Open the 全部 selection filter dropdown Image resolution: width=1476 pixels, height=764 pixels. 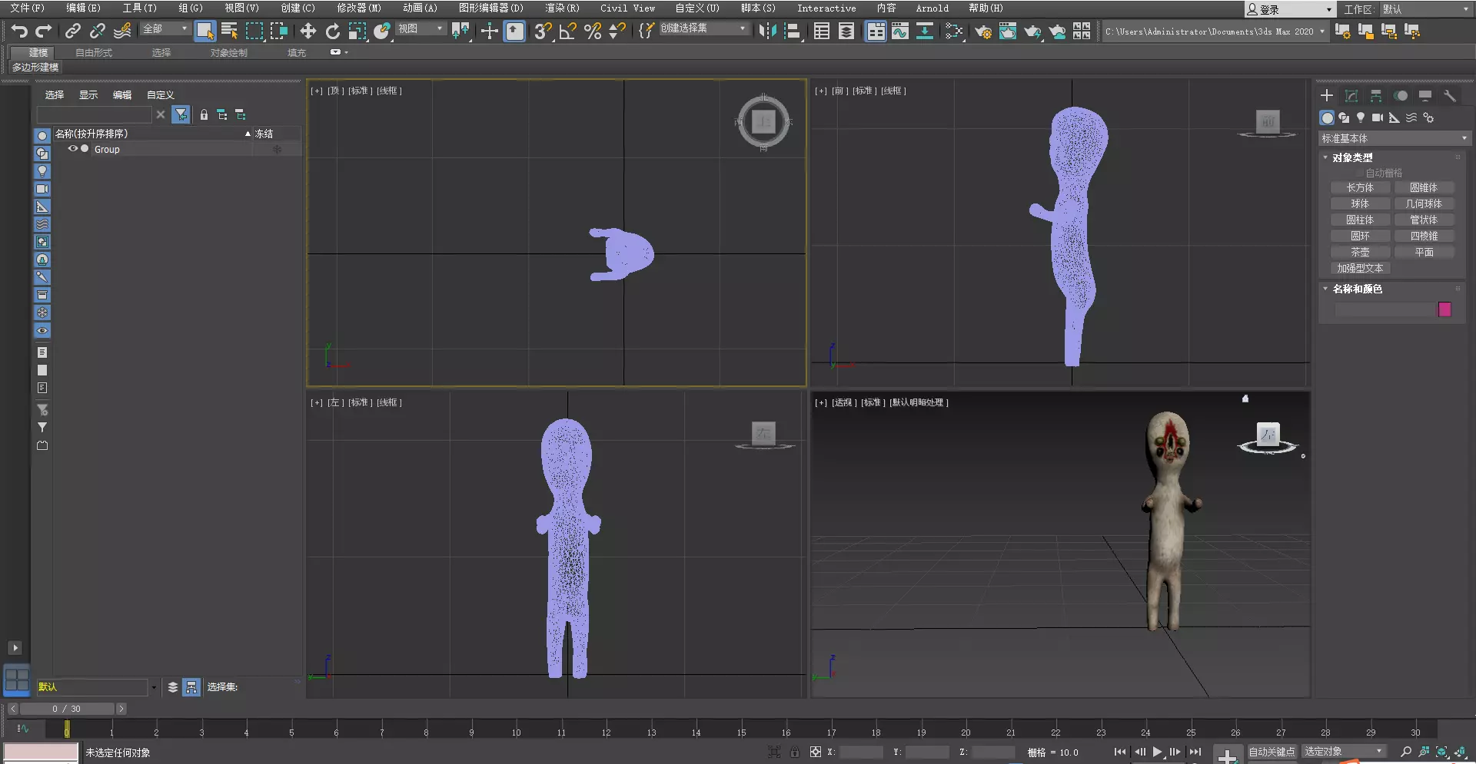click(x=165, y=29)
